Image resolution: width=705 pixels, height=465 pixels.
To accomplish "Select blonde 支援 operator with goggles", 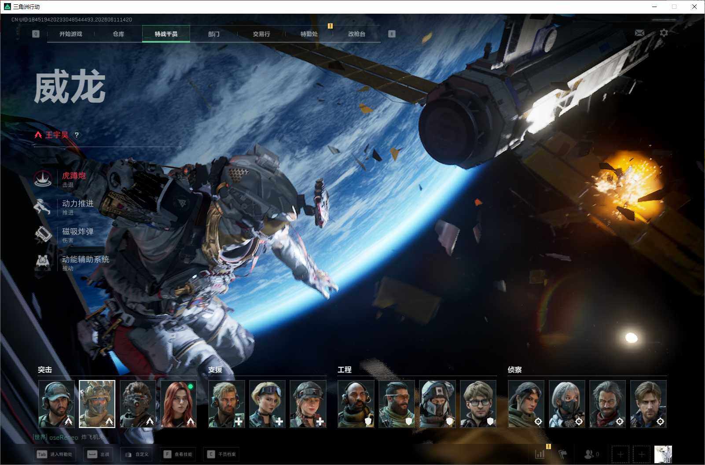I will click(267, 404).
